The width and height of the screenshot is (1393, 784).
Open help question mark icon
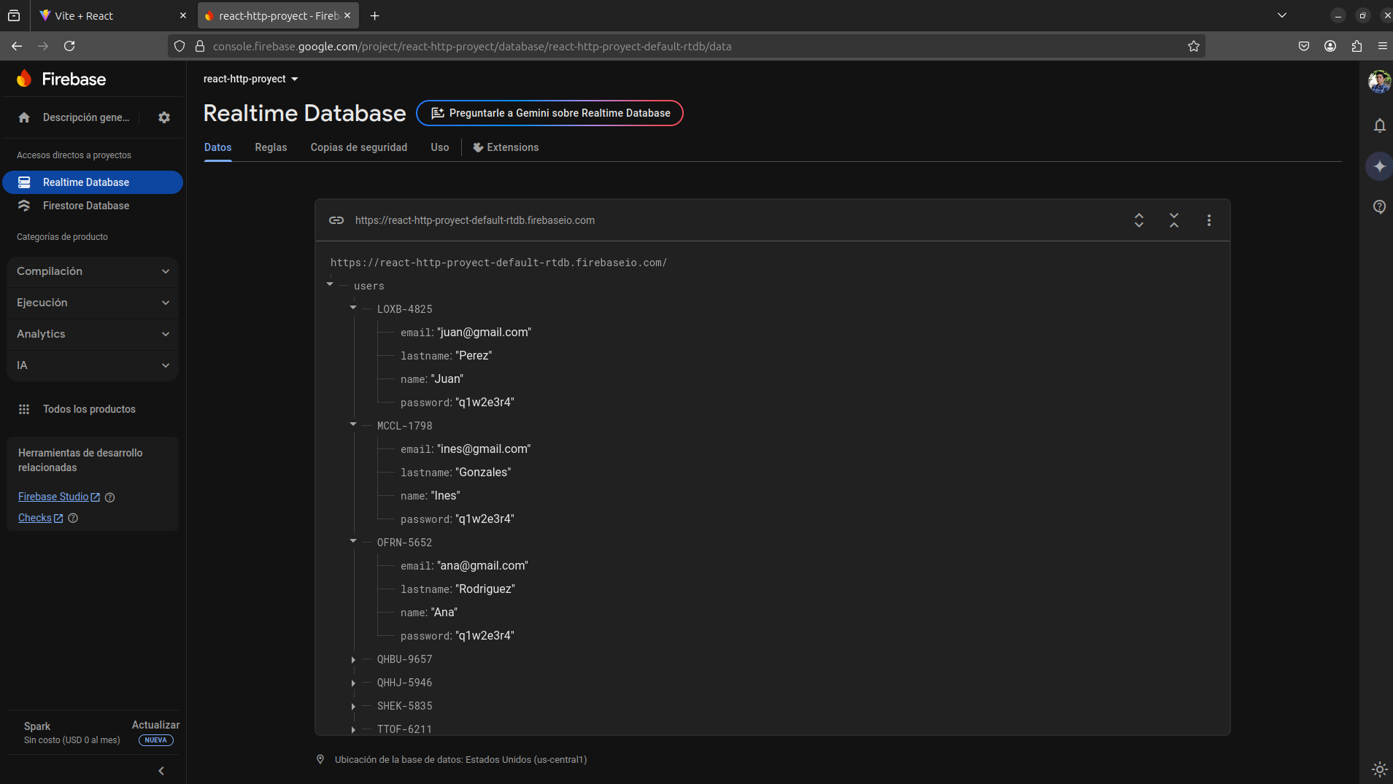(1379, 206)
